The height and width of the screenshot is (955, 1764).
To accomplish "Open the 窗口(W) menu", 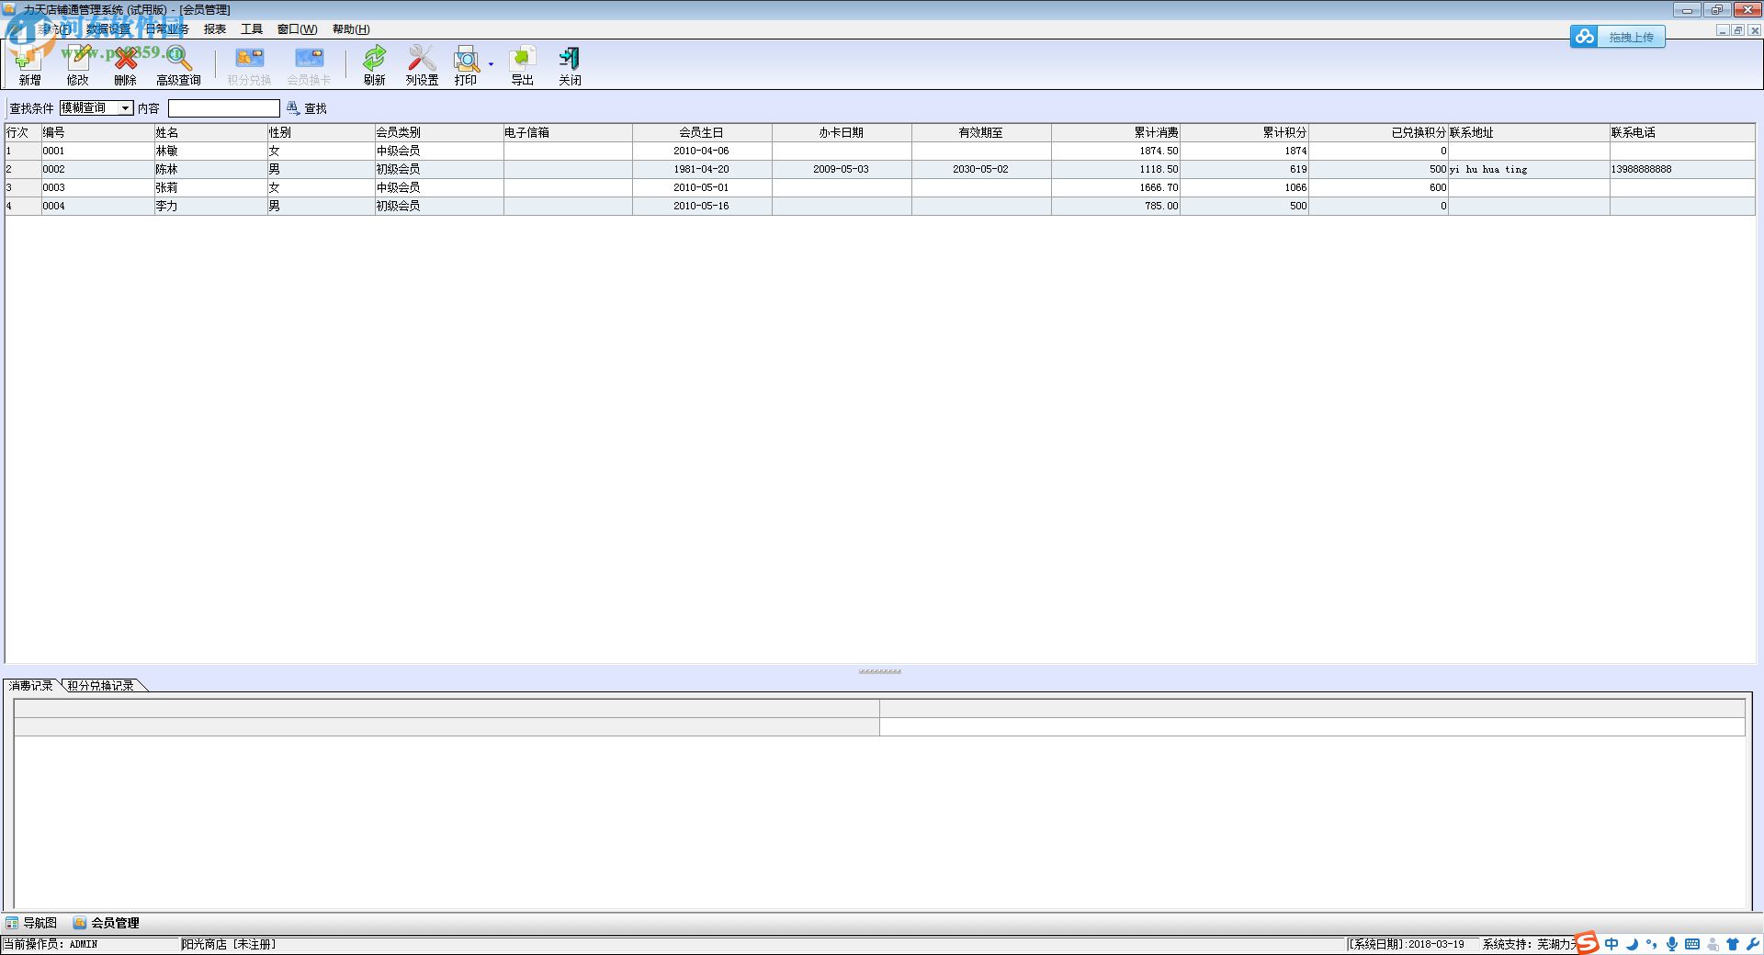I will coord(297,29).
